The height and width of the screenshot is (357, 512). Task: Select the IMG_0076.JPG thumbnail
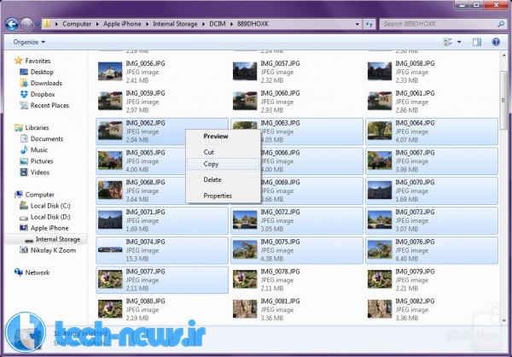point(380,249)
